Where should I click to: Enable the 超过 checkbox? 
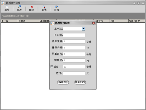(52, 67)
